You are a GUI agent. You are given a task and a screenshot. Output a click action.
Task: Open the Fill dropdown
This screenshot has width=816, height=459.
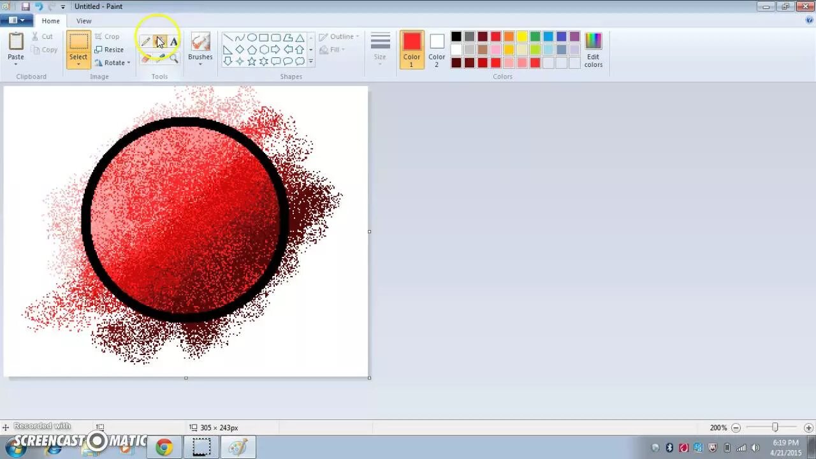(332, 50)
